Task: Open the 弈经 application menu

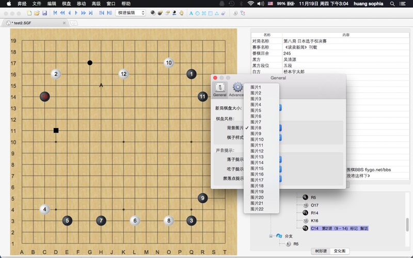Action: 22,4
